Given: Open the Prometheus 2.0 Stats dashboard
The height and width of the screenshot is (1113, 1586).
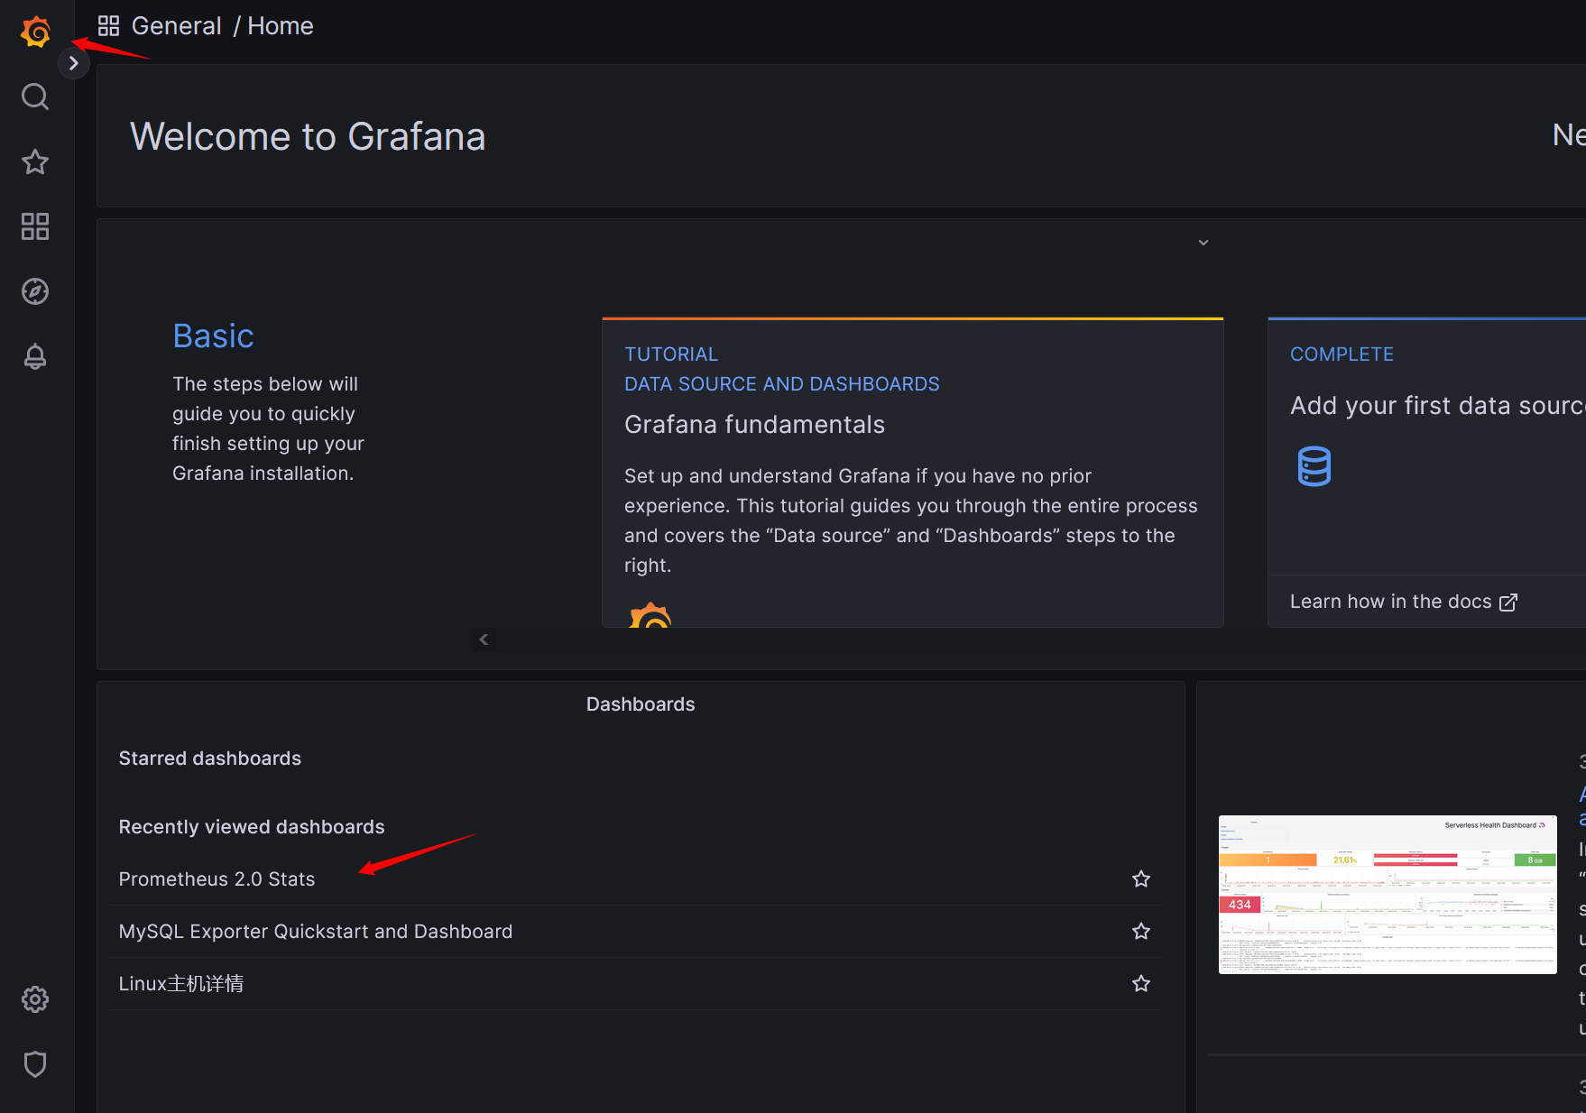Looking at the screenshot, I should [x=217, y=879].
